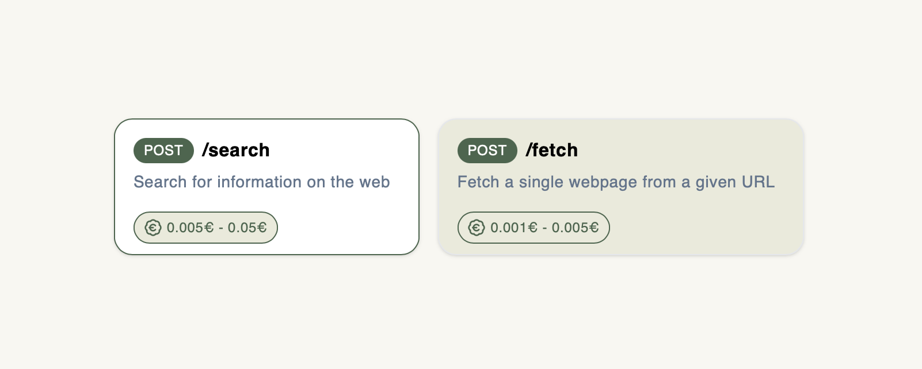Click the 0.005€ upper price on /fetch
The image size is (922, 369).
pyautogui.click(x=575, y=228)
